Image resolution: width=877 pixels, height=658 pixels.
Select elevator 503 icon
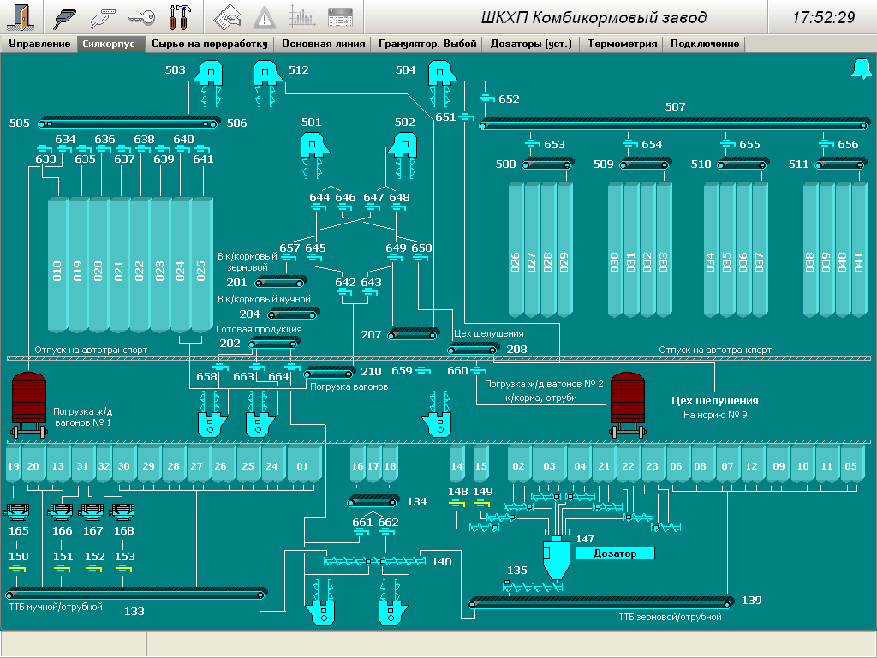click(x=207, y=75)
